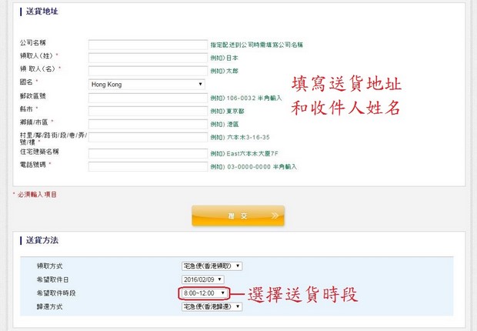Click the 指定配送到公司時需填寫公司名稱 note

pyautogui.click(x=256, y=45)
